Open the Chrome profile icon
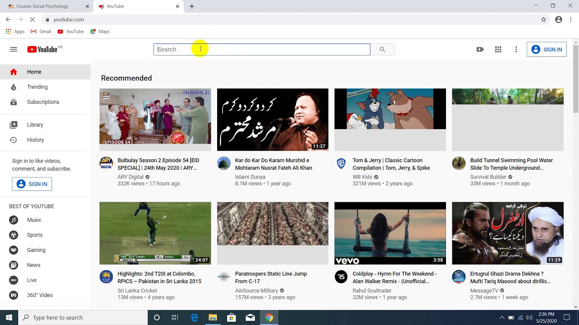The width and height of the screenshot is (579, 325). coord(559,19)
